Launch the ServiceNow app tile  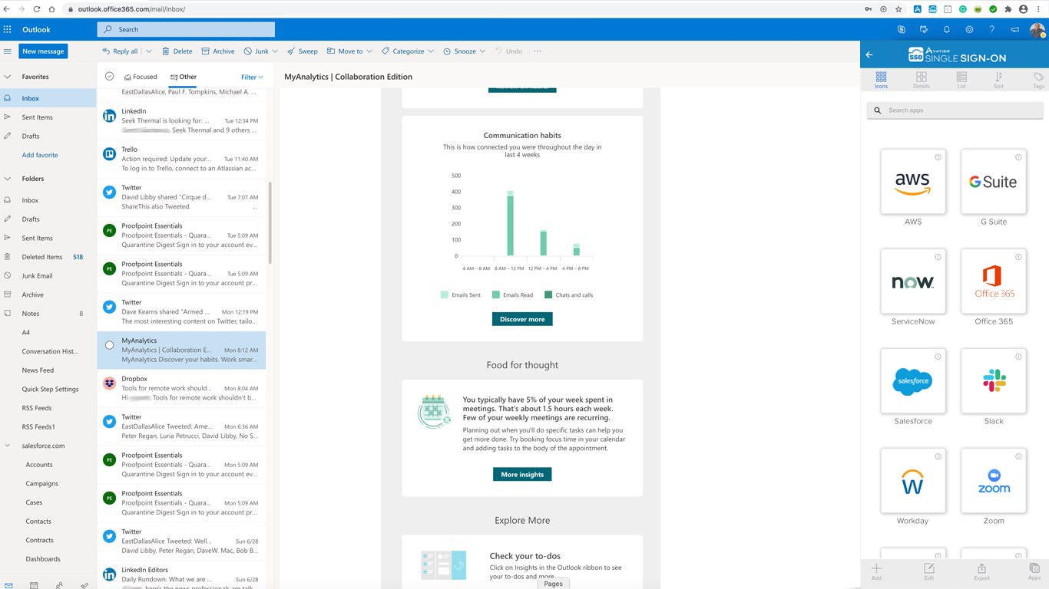point(913,281)
